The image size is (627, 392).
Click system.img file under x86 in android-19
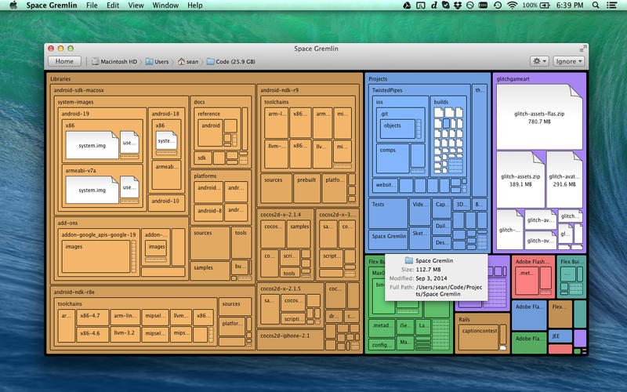[91, 144]
